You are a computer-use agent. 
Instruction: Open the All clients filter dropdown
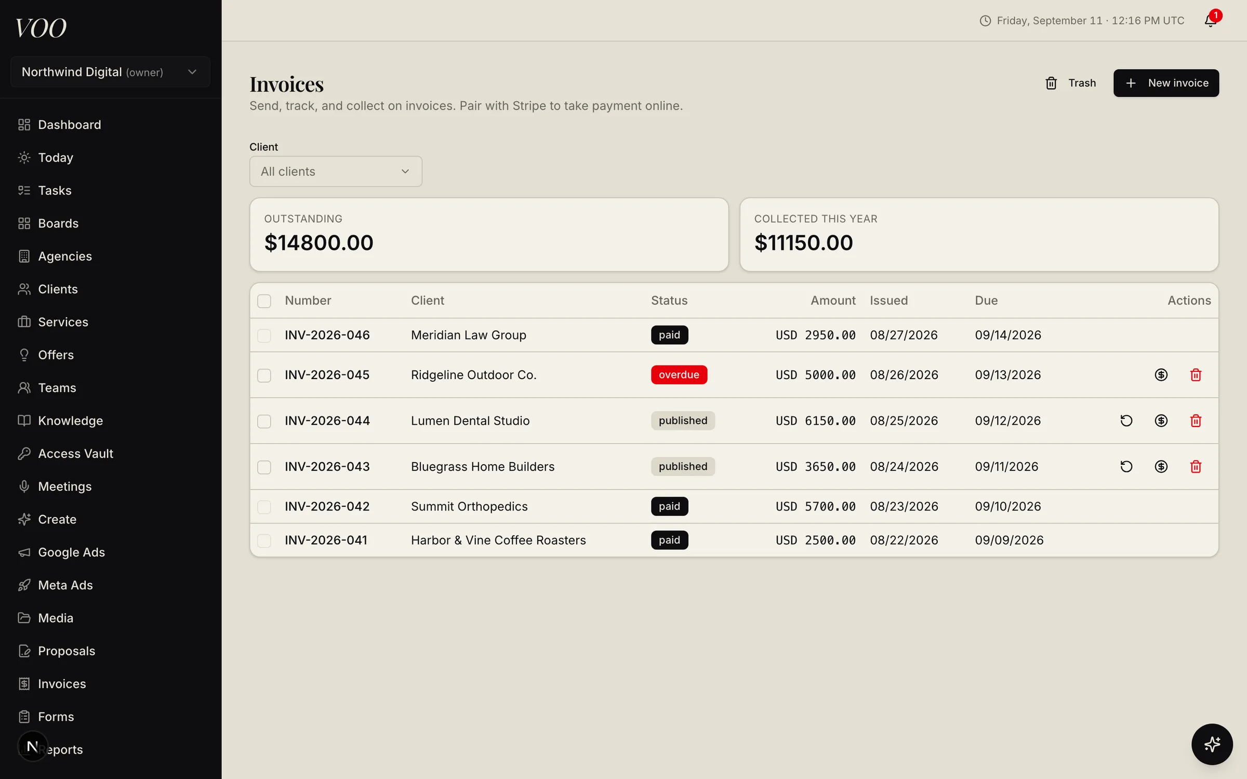pos(336,171)
